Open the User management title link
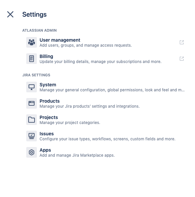This screenshot has height=197, width=195. pos(60,40)
